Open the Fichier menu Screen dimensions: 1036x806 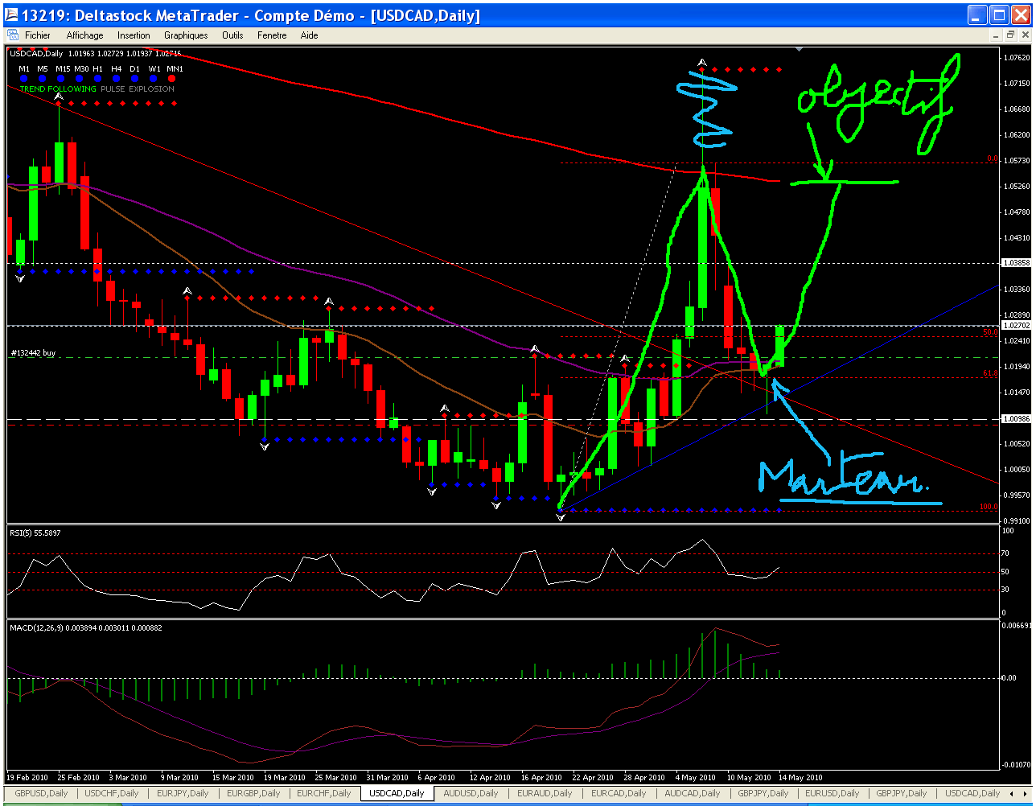click(x=38, y=35)
